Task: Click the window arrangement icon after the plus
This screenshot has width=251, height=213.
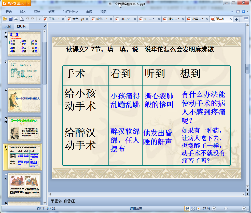Action: 246,19
